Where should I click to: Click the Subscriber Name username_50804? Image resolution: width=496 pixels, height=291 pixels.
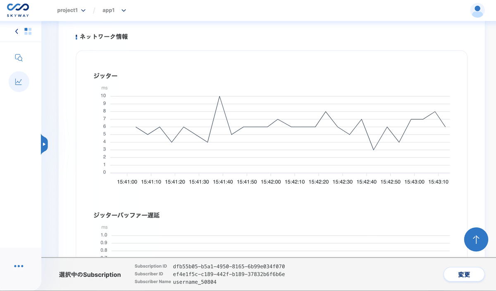point(194,282)
